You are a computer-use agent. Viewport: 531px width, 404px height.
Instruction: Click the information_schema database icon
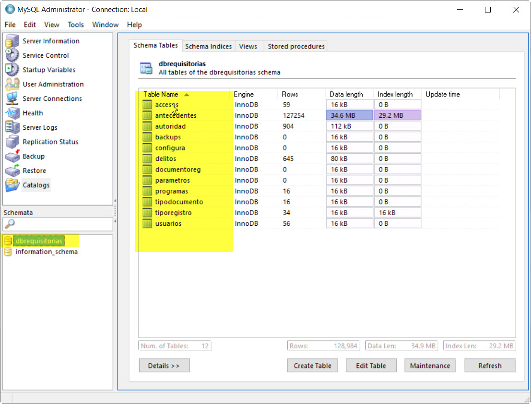[x=8, y=252]
